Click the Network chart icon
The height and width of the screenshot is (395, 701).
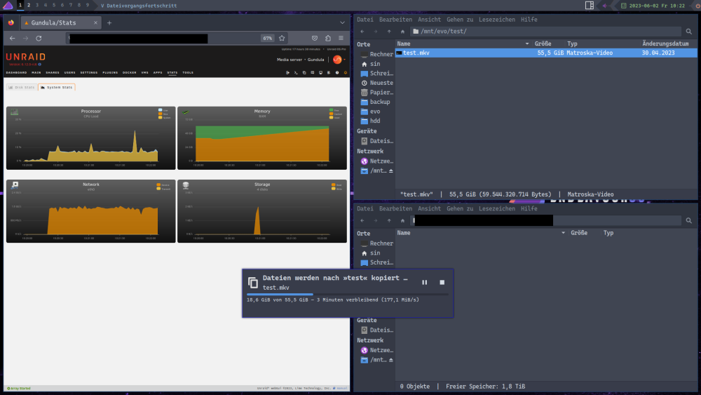(x=15, y=185)
